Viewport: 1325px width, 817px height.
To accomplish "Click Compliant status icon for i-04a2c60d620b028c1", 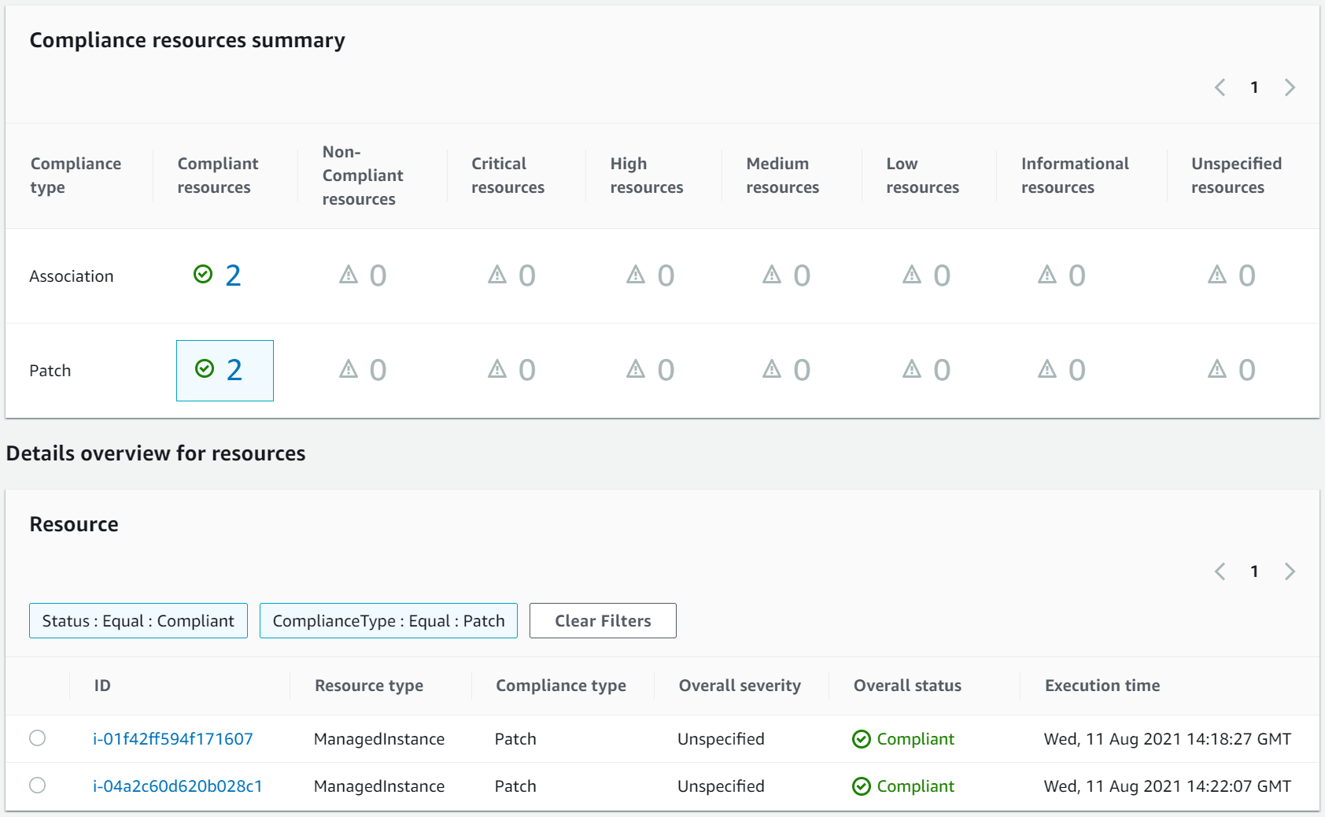I will pos(862,786).
